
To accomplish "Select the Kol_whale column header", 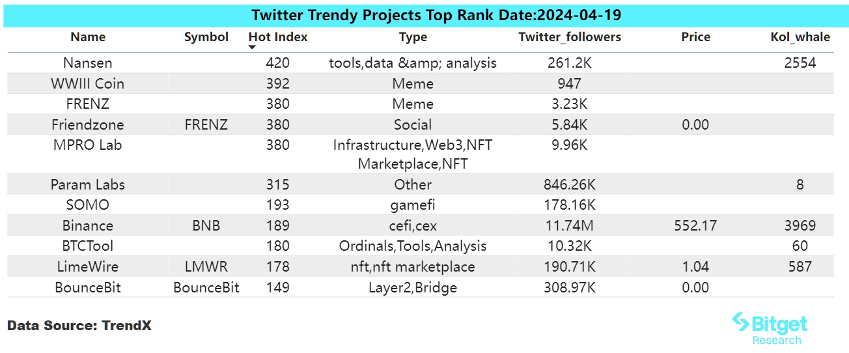I will pos(800,37).
